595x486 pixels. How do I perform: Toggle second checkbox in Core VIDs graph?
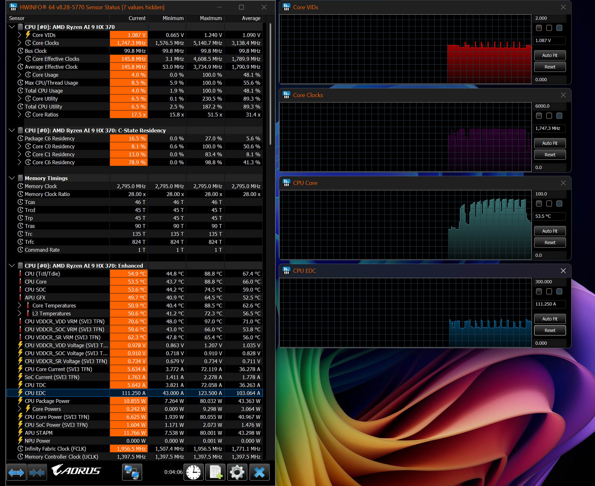pyautogui.click(x=549, y=28)
